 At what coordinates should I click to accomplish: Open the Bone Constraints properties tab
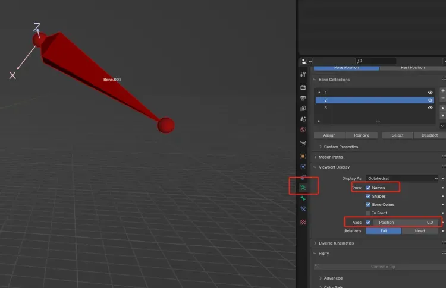coord(303,209)
